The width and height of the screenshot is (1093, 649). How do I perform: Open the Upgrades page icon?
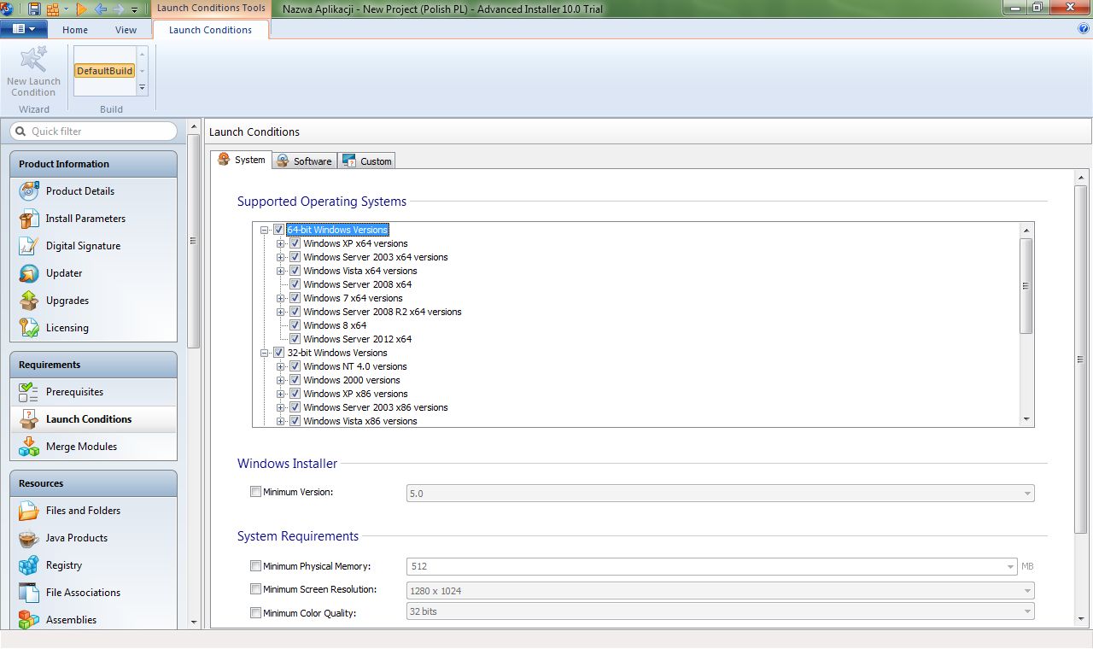click(x=29, y=301)
